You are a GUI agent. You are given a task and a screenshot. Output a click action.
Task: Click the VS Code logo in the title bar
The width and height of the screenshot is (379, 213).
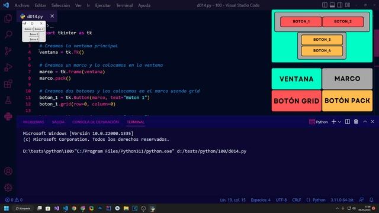click(x=6, y=5)
